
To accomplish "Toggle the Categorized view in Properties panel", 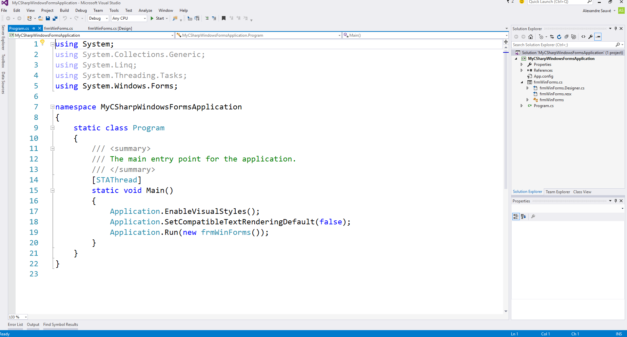I will pyautogui.click(x=516, y=216).
